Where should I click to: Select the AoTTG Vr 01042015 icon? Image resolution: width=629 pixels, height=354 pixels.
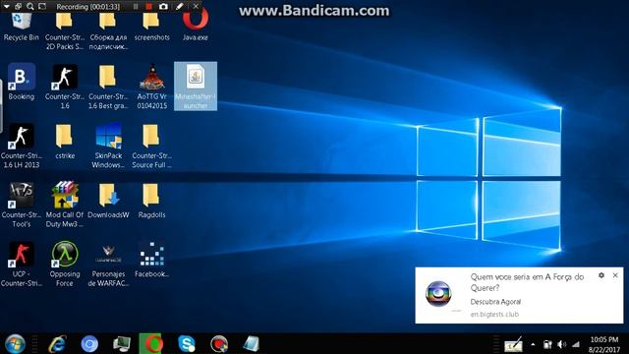(x=151, y=87)
